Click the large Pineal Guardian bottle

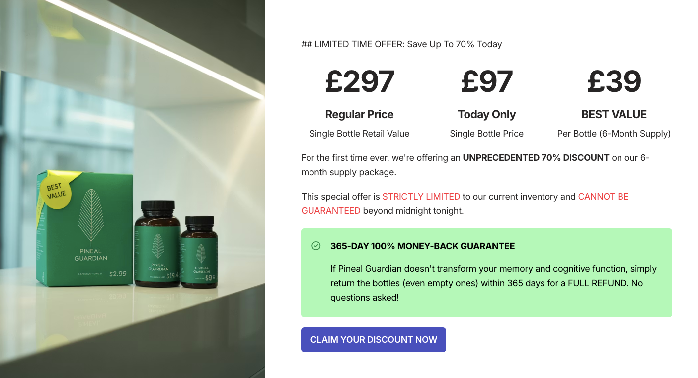click(158, 245)
